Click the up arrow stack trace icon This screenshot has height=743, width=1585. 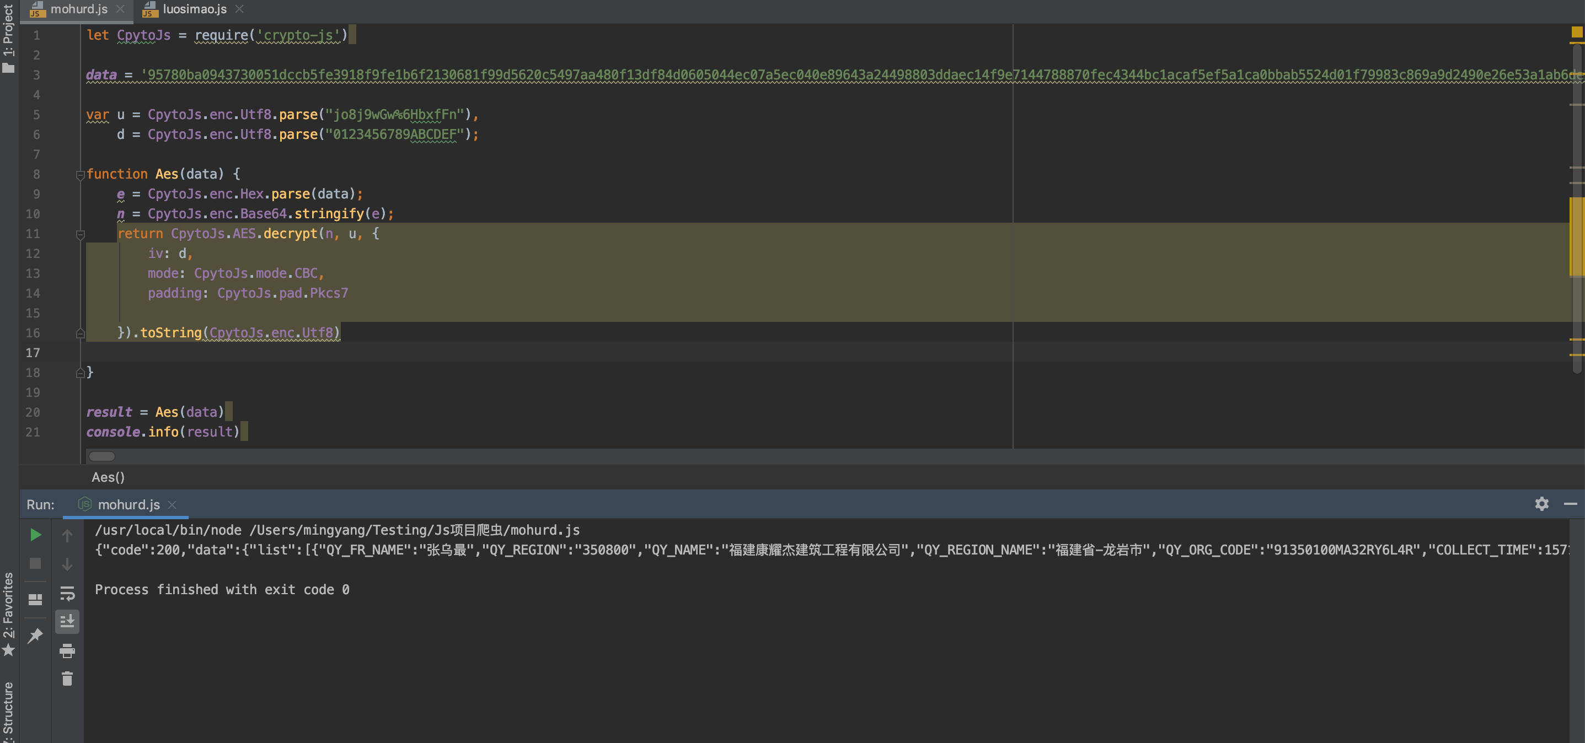click(67, 535)
